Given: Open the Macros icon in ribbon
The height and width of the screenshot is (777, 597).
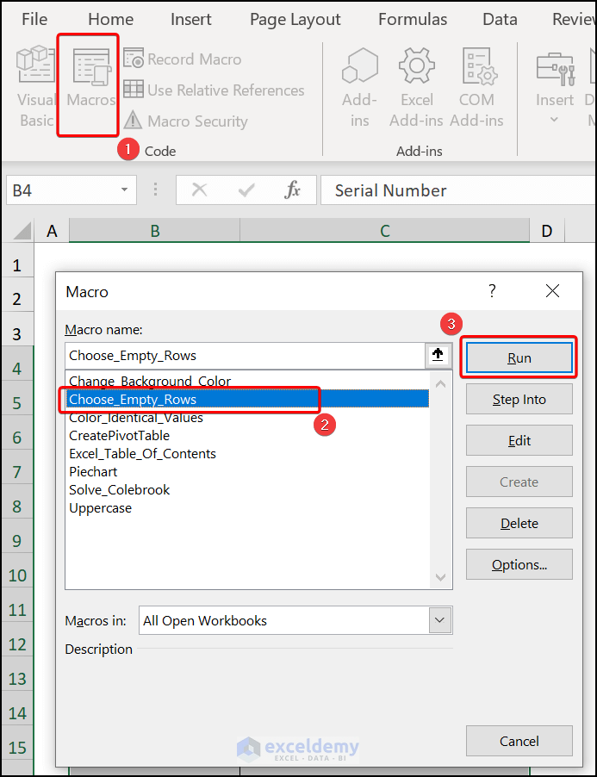Looking at the screenshot, I should click(91, 67).
